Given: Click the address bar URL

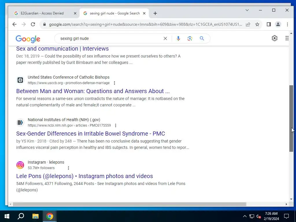Looking at the screenshot, I should coord(146,24).
